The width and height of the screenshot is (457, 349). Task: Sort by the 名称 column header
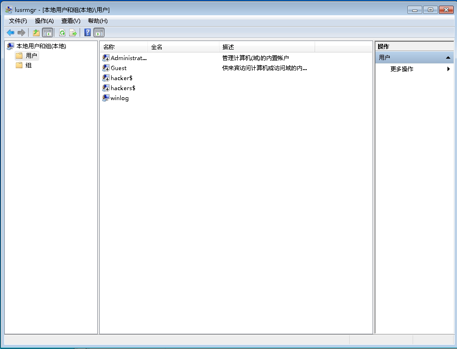point(124,47)
